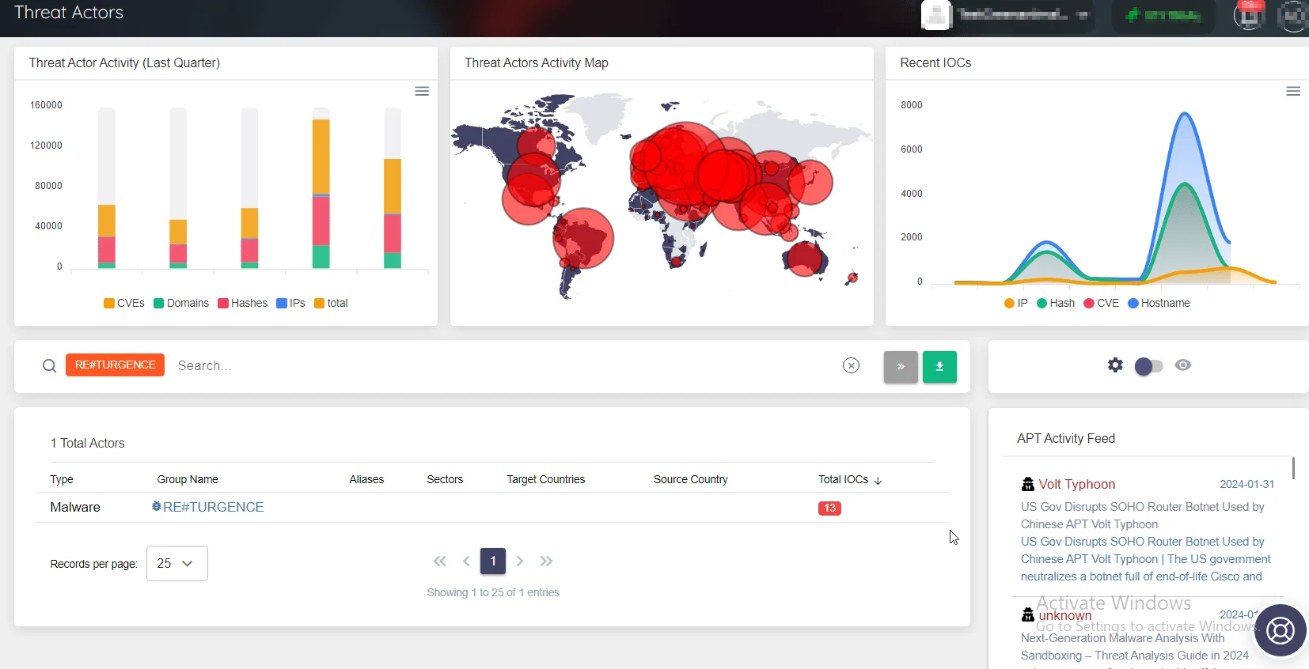Remove the RE#TURGENCE search tag

point(115,365)
